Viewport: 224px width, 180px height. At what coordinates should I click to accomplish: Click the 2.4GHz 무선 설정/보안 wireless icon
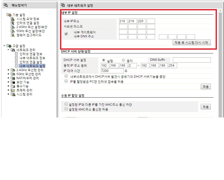tap(13, 27)
